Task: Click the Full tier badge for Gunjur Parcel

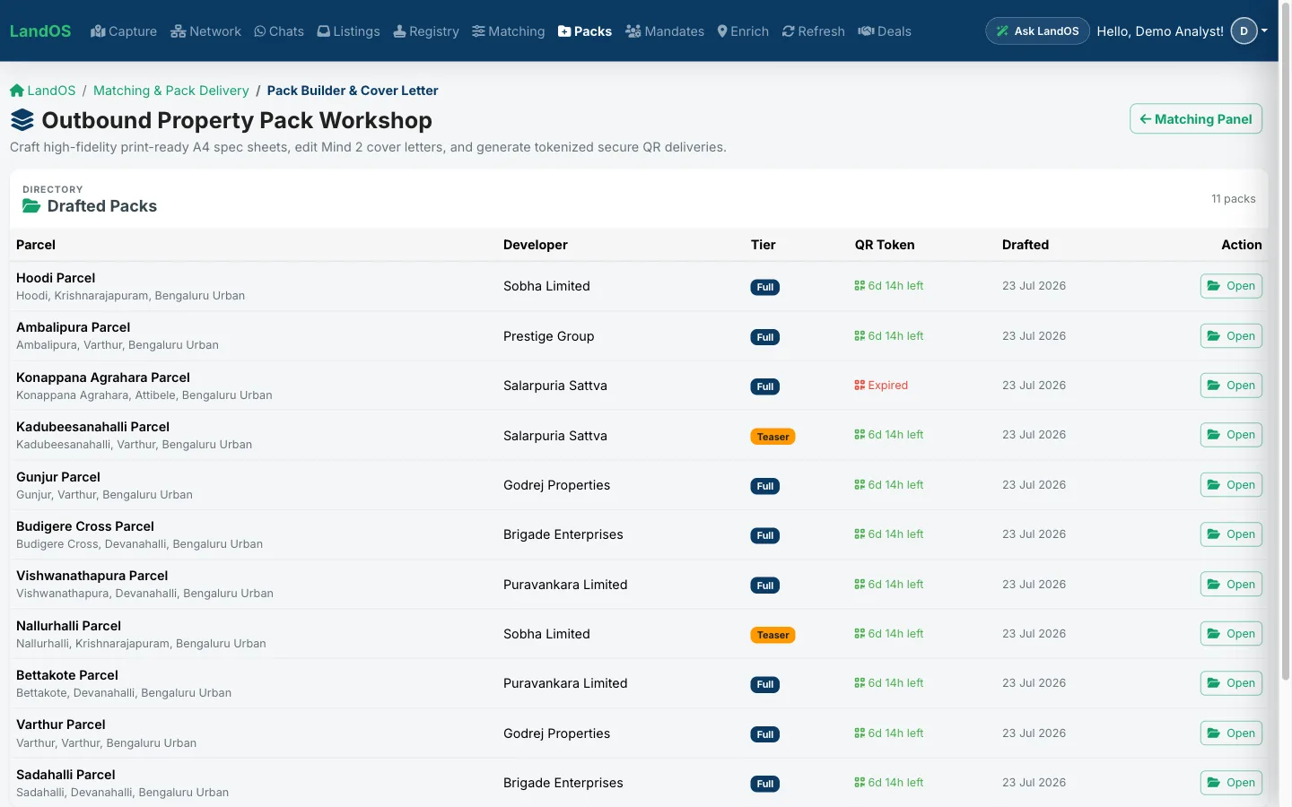Action: [765, 486]
